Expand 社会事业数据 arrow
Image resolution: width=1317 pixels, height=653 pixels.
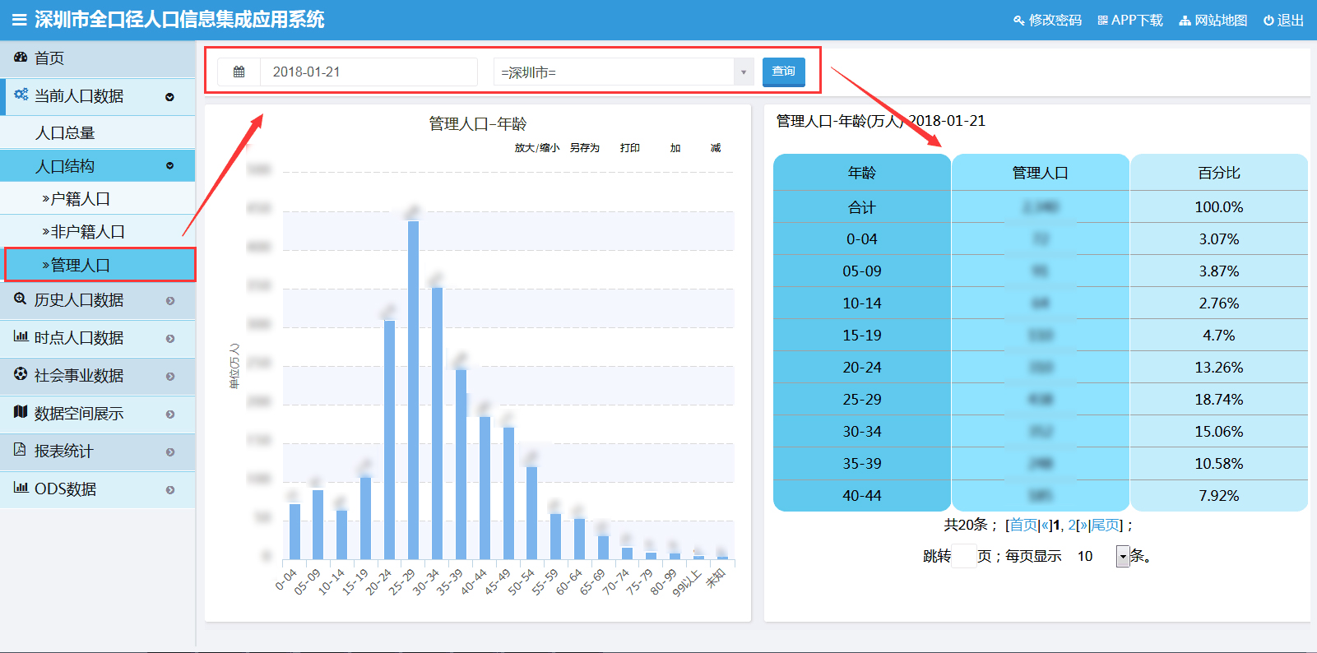point(170,377)
